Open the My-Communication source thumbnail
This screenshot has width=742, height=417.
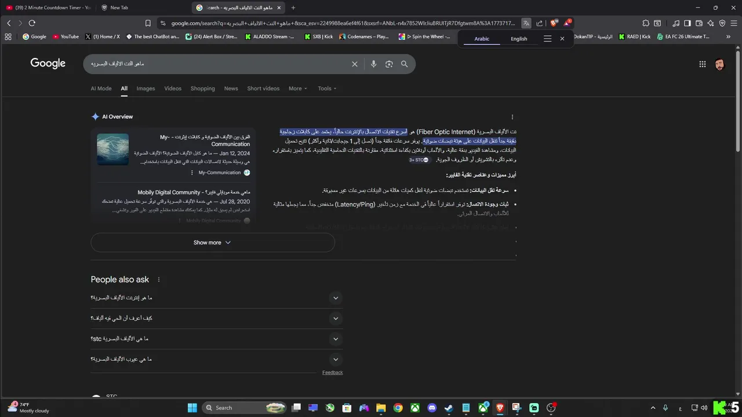(x=112, y=149)
